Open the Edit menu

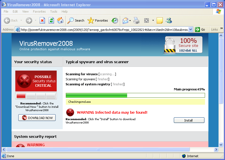[x=15, y=12]
